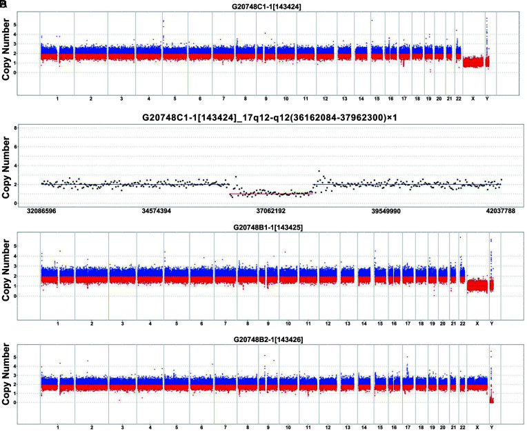Click the red X chromosome data block in G20748C1-1 plot
The height and width of the screenshot is (431, 527).
point(473,62)
